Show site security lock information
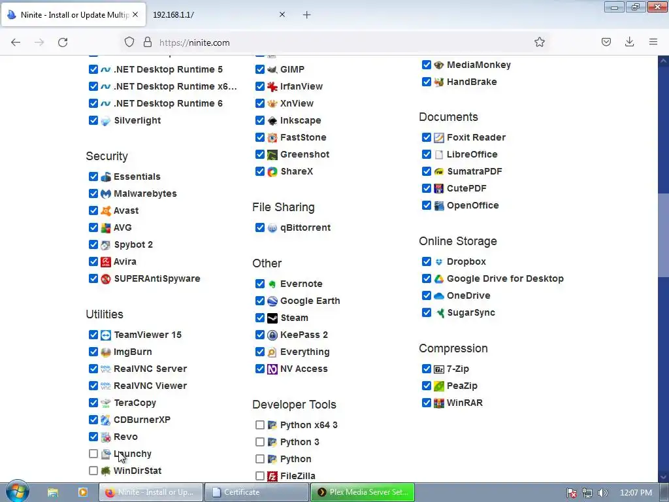 [148, 42]
